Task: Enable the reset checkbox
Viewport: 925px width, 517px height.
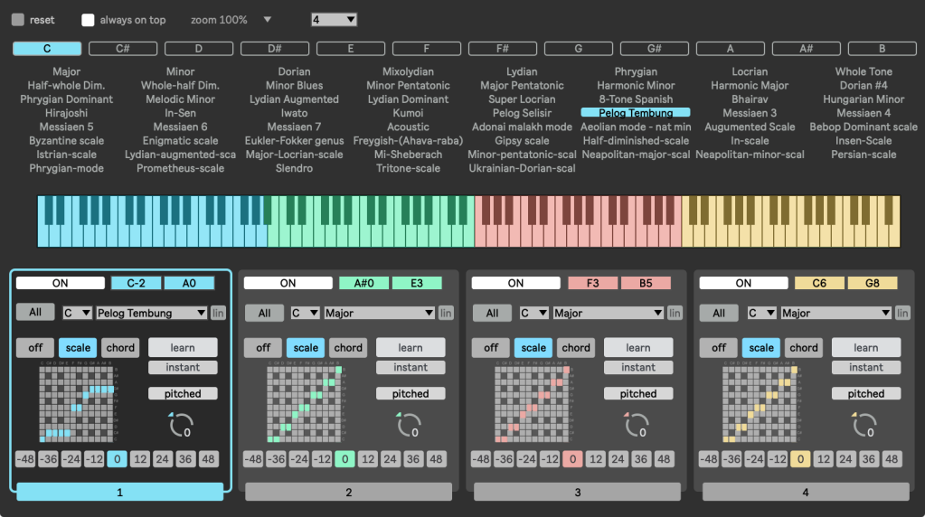Action: (18, 20)
